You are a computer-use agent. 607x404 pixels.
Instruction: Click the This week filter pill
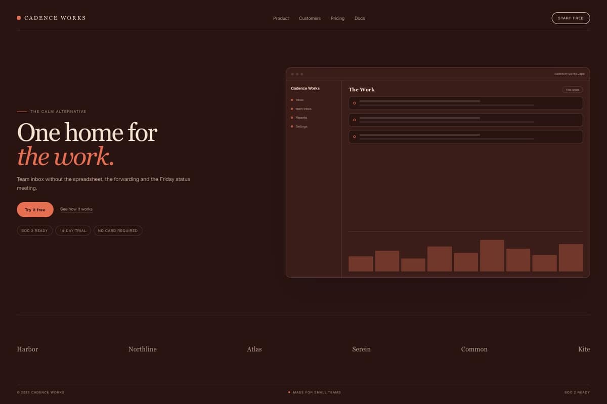tap(573, 90)
